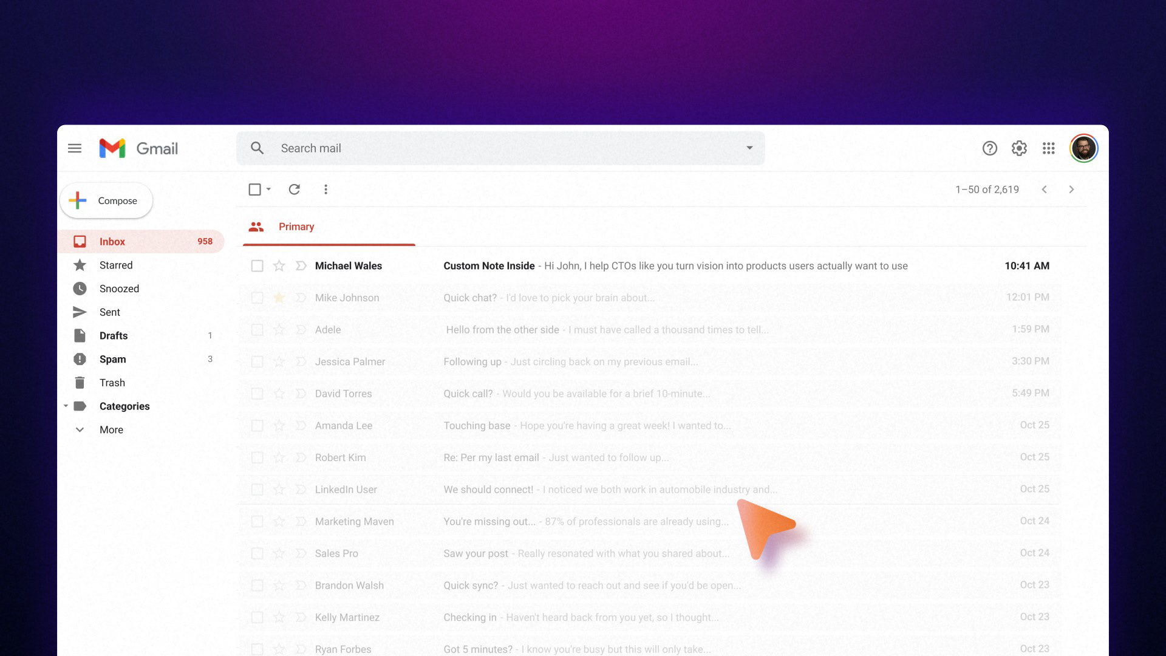Unstar the Mike Johnson email
The width and height of the screenshot is (1166, 656).
tap(279, 298)
